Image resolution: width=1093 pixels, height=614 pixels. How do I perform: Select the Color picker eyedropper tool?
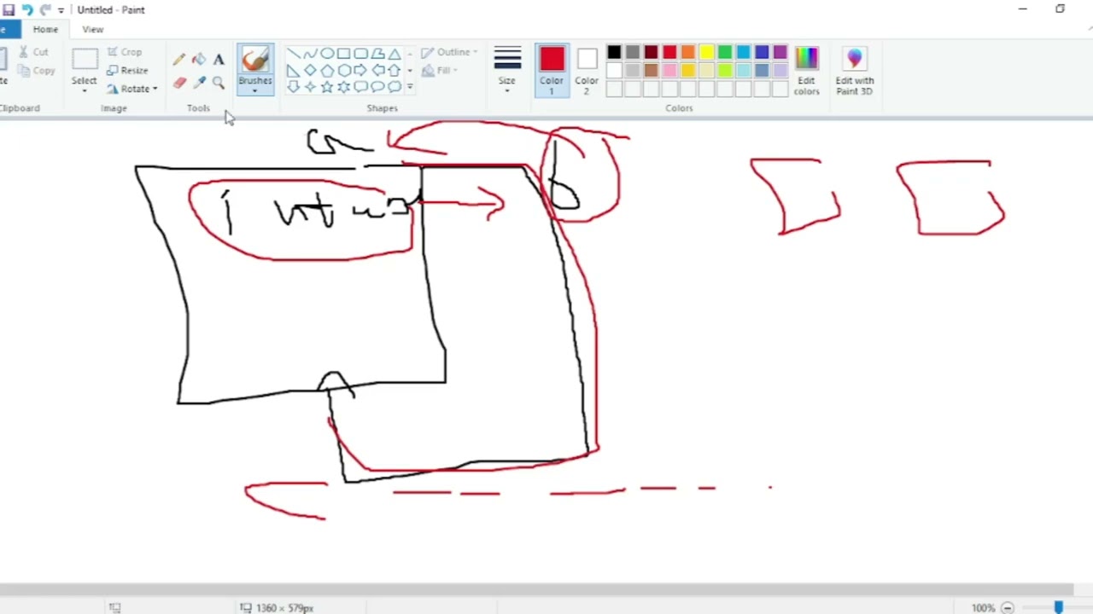coord(198,82)
